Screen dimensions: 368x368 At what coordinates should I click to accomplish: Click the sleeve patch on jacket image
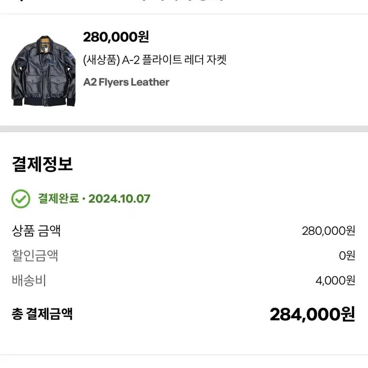71,56
